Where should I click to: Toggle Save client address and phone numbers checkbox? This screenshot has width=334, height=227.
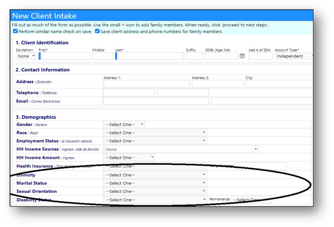pyautogui.click(x=97, y=31)
